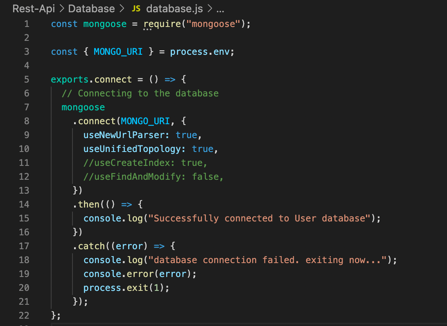Select the MONGO_URI variable on line 3
The height and width of the screenshot is (326, 447).
[118, 51]
